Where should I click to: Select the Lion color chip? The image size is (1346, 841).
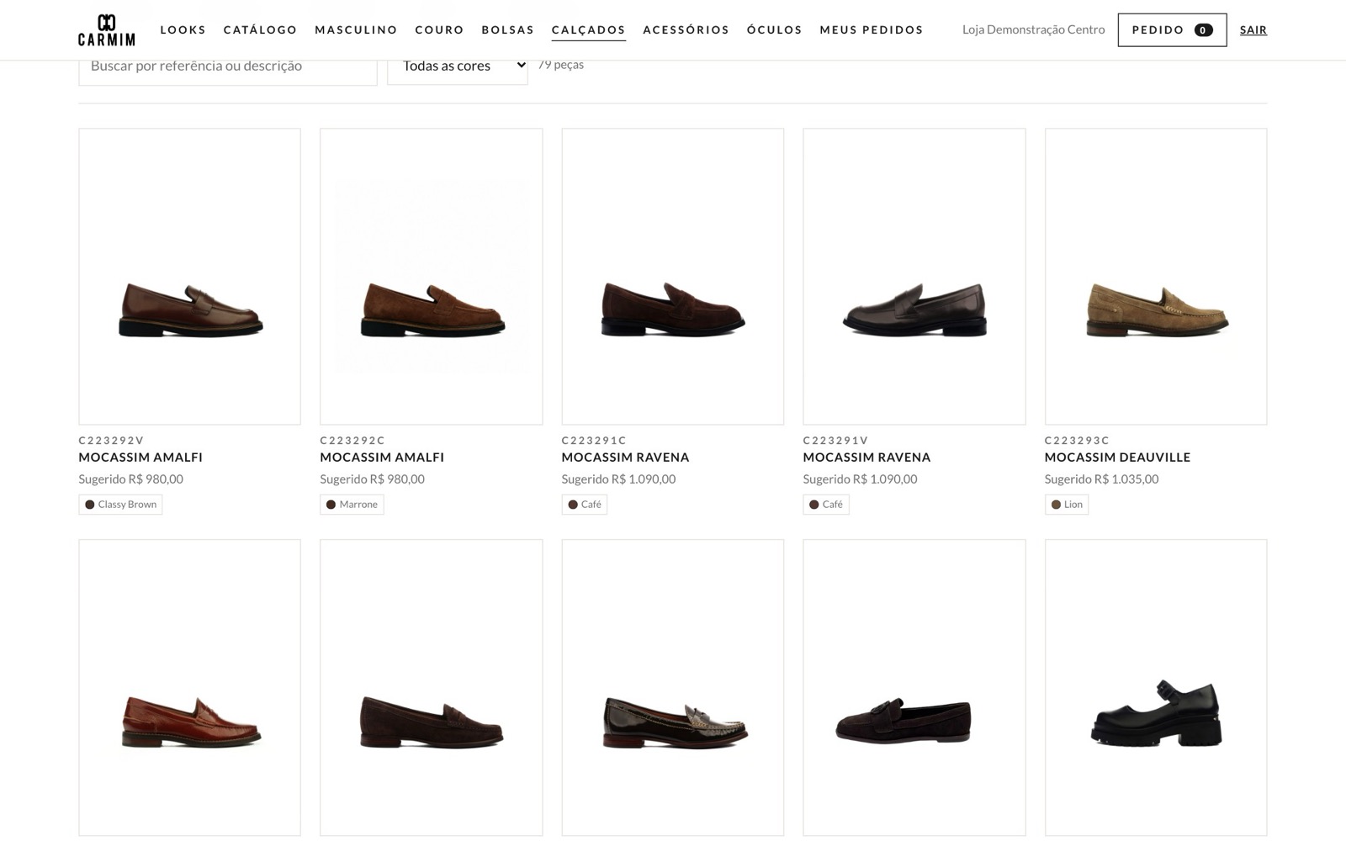(x=1066, y=505)
